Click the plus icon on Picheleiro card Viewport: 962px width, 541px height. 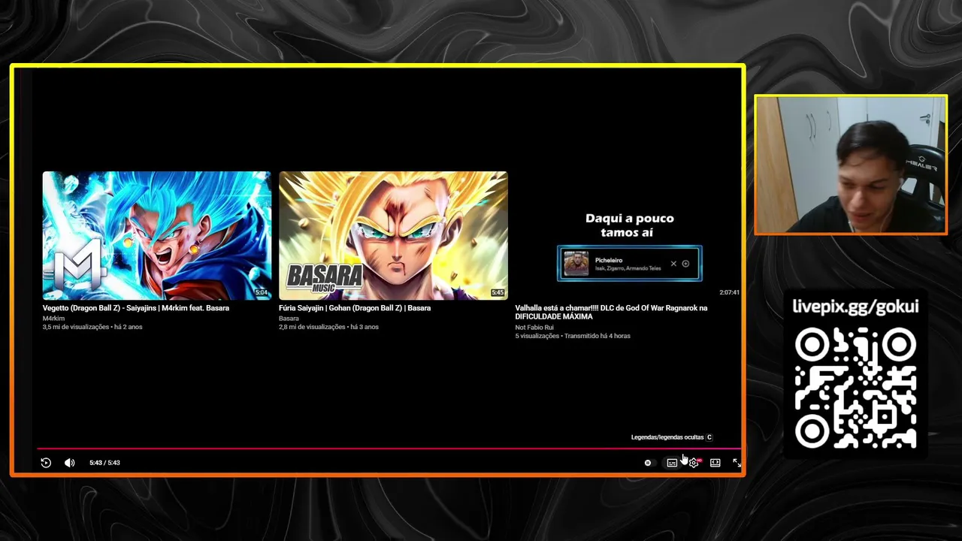[685, 264]
